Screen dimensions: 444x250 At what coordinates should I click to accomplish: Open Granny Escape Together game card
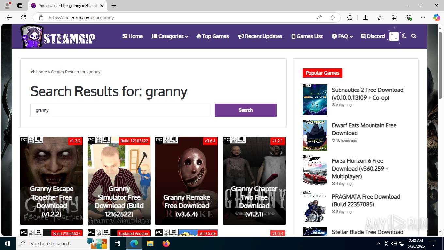click(x=52, y=181)
